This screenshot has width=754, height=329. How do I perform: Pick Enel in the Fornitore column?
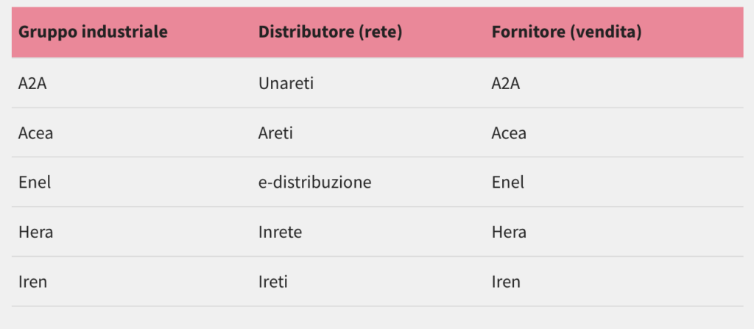point(508,183)
